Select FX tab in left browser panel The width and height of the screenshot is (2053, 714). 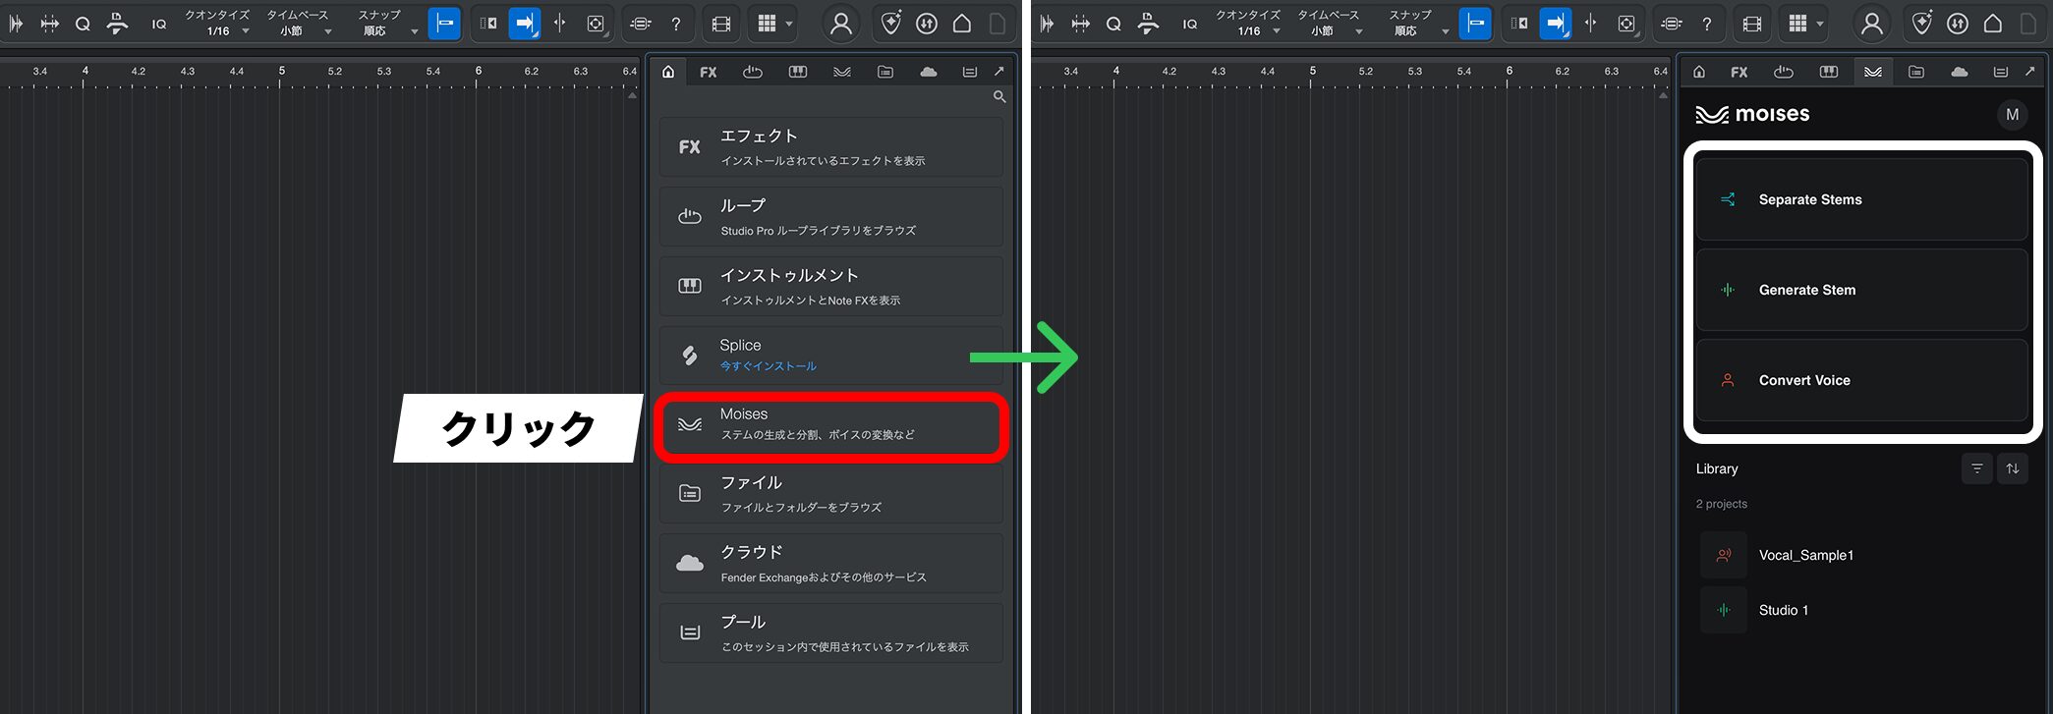point(709,72)
